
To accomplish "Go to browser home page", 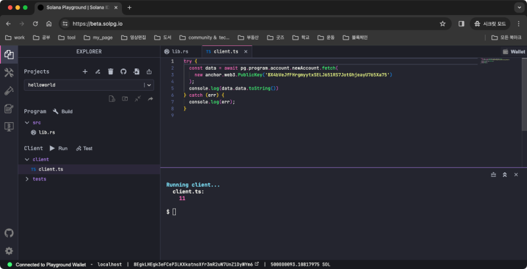I will 49,24.
